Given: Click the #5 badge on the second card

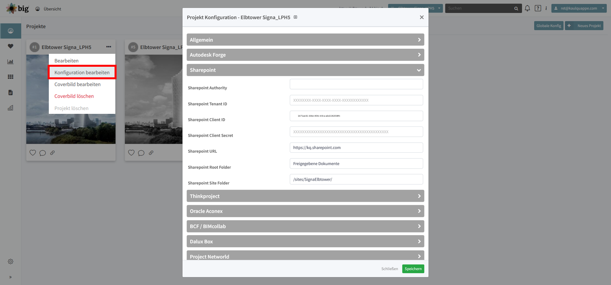Looking at the screenshot, I should pyautogui.click(x=133, y=47).
